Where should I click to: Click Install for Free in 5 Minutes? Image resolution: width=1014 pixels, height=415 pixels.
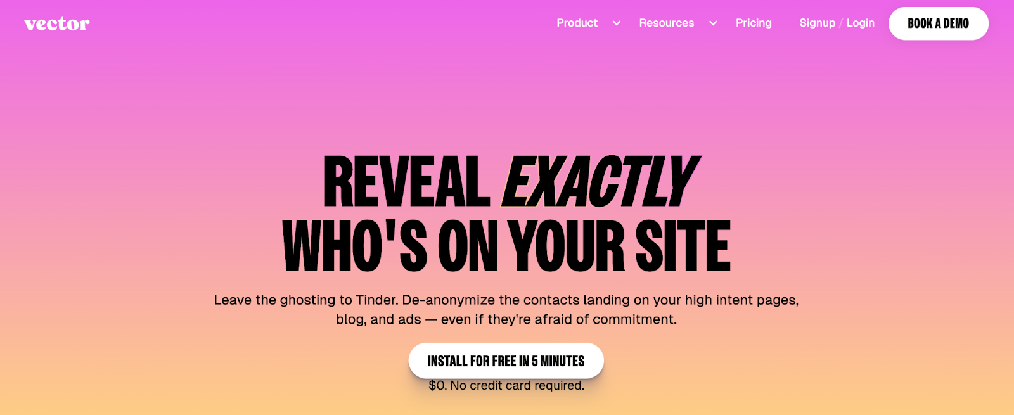point(506,361)
